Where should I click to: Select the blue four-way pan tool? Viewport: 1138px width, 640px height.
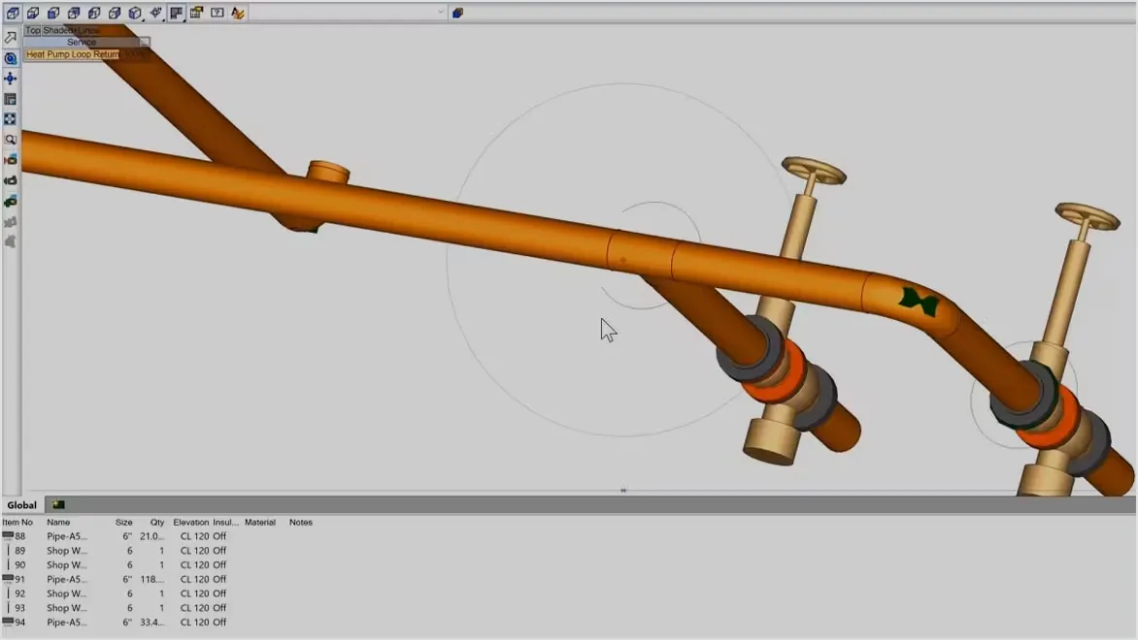(x=11, y=79)
